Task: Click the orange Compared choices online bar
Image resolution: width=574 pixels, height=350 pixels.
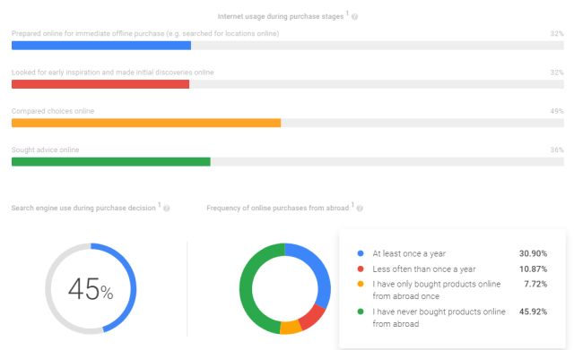Action: 146,123
